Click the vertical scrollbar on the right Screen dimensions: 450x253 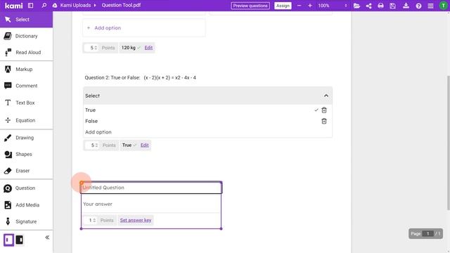pyautogui.click(x=448, y=143)
